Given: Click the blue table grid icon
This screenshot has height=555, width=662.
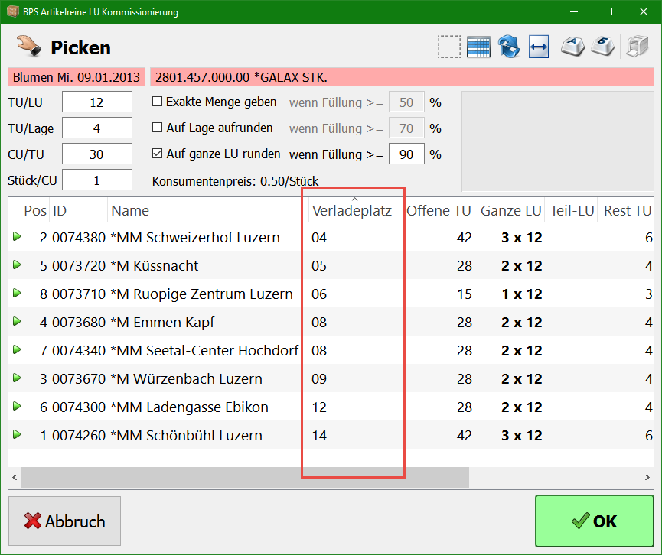Looking at the screenshot, I should (478, 47).
